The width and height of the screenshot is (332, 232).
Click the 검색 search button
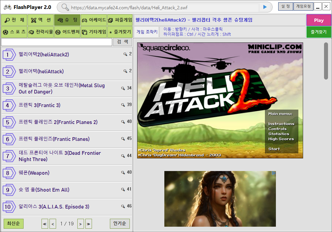click(x=123, y=42)
